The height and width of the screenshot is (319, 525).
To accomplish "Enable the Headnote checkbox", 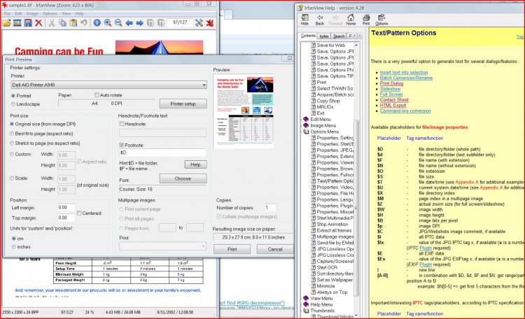I will [x=122, y=124].
